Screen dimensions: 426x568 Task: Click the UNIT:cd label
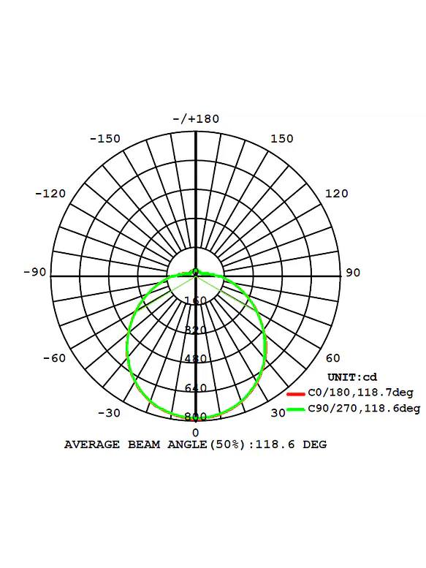pyautogui.click(x=352, y=377)
